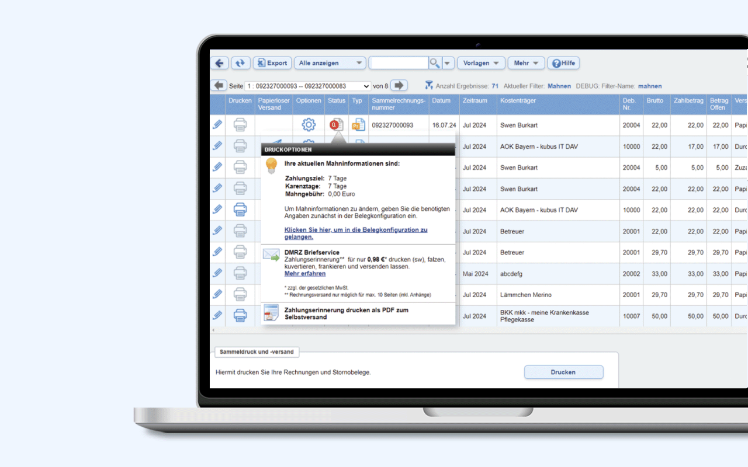Click the back arrow toolbar button
Image resolution: width=748 pixels, height=467 pixels.
click(x=219, y=63)
